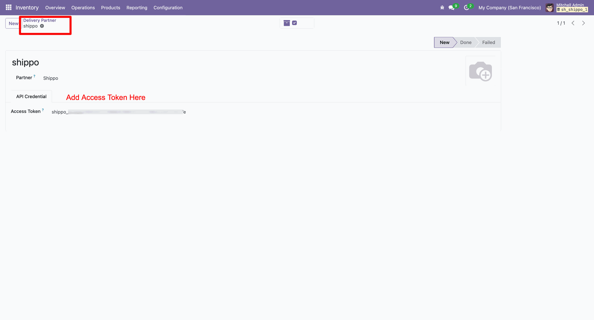Switch company via My Company (San Francisco)
Viewport: 594px width, 320px height.
pos(510,7)
